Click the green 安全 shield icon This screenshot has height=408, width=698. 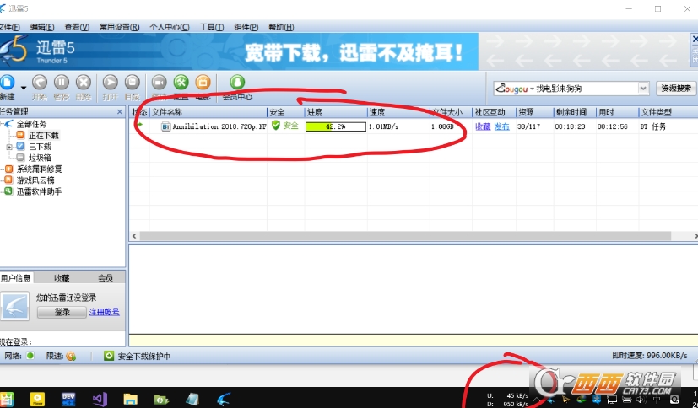275,126
